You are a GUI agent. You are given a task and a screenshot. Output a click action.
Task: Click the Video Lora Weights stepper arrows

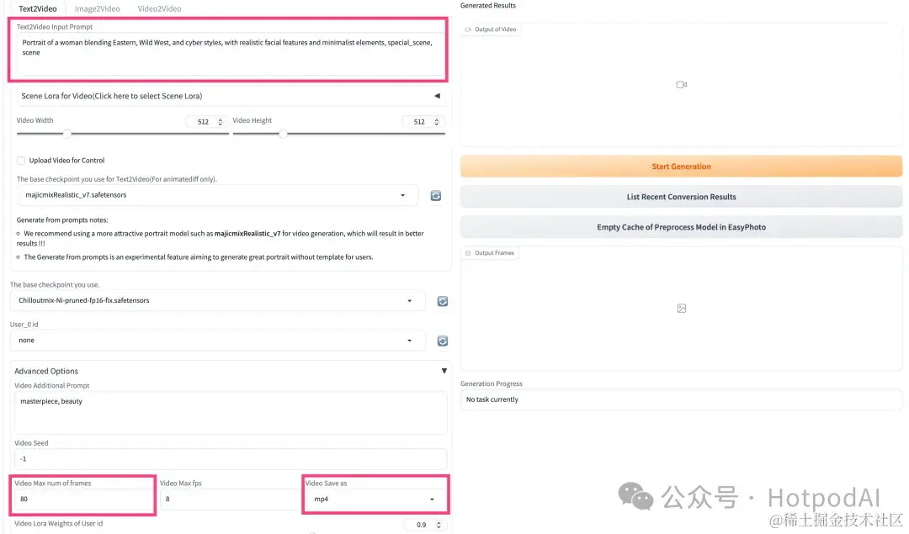click(x=439, y=525)
